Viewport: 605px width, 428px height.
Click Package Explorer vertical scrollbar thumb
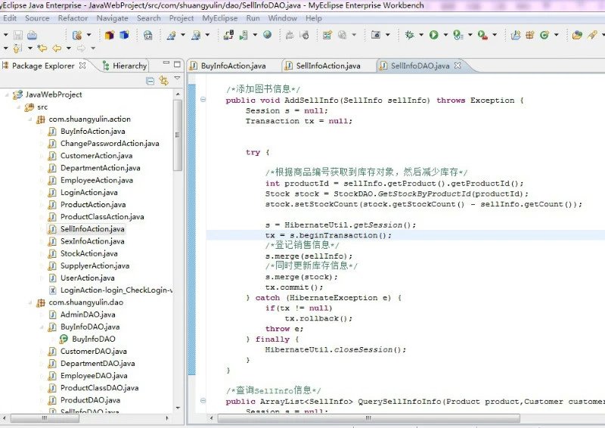(178, 135)
